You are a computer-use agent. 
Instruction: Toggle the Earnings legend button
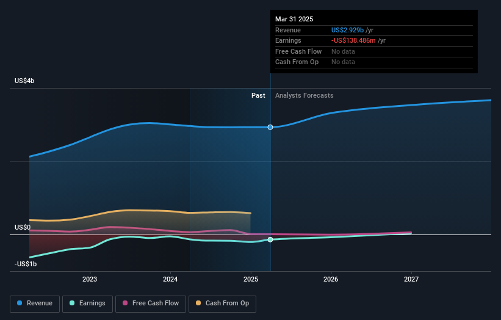[87, 304]
